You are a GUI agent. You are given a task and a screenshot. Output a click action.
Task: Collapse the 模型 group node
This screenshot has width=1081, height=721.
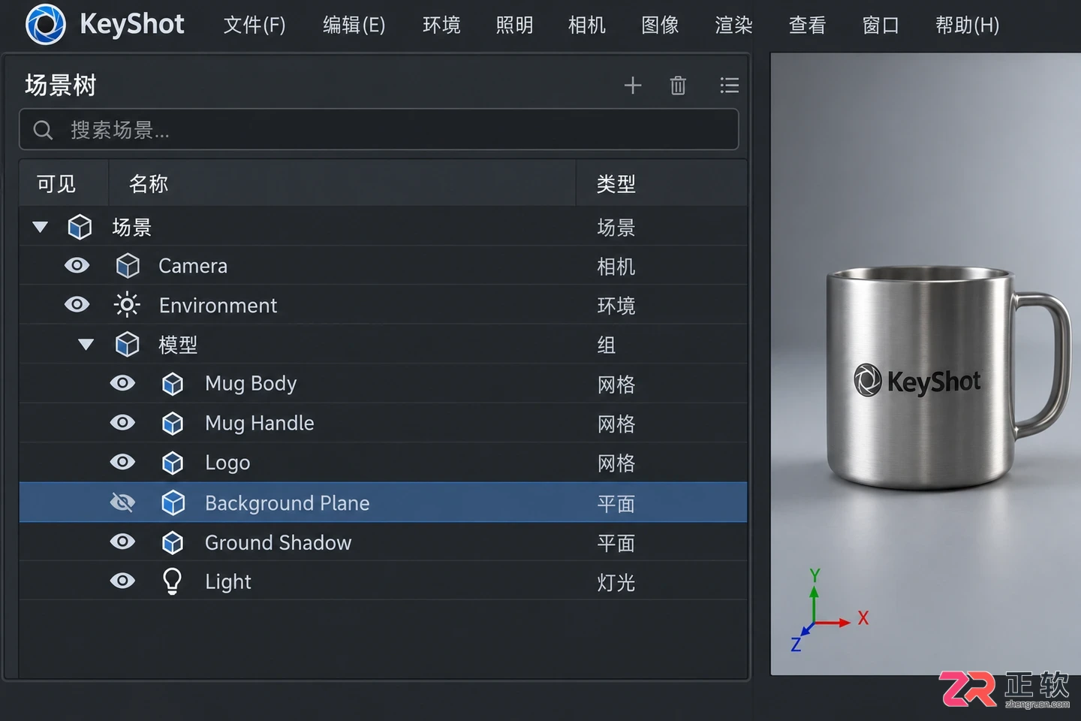coord(86,345)
